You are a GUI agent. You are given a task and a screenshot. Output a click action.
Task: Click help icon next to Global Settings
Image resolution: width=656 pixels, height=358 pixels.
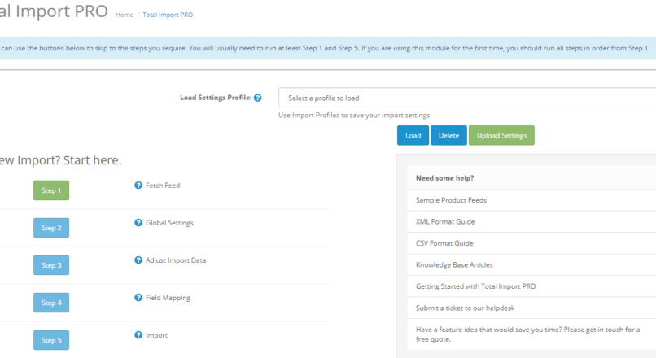(138, 222)
